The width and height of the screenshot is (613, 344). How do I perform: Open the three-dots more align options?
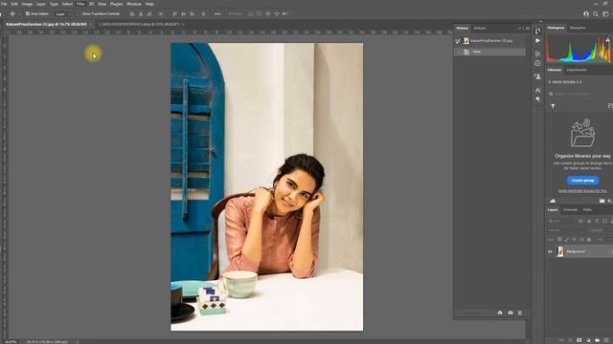click(x=217, y=13)
